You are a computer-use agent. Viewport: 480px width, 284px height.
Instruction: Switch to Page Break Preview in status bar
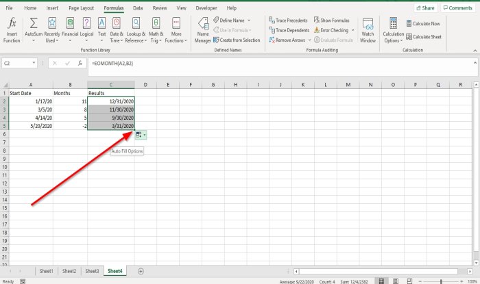coord(409,281)
